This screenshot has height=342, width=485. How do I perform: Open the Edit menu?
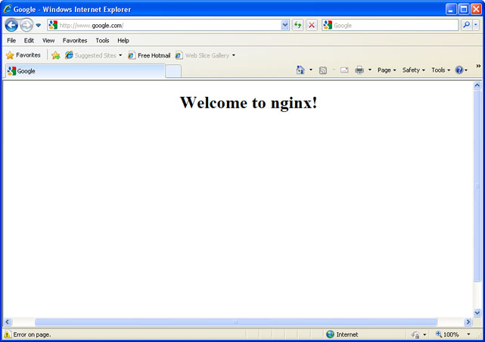tap(29, 41)
